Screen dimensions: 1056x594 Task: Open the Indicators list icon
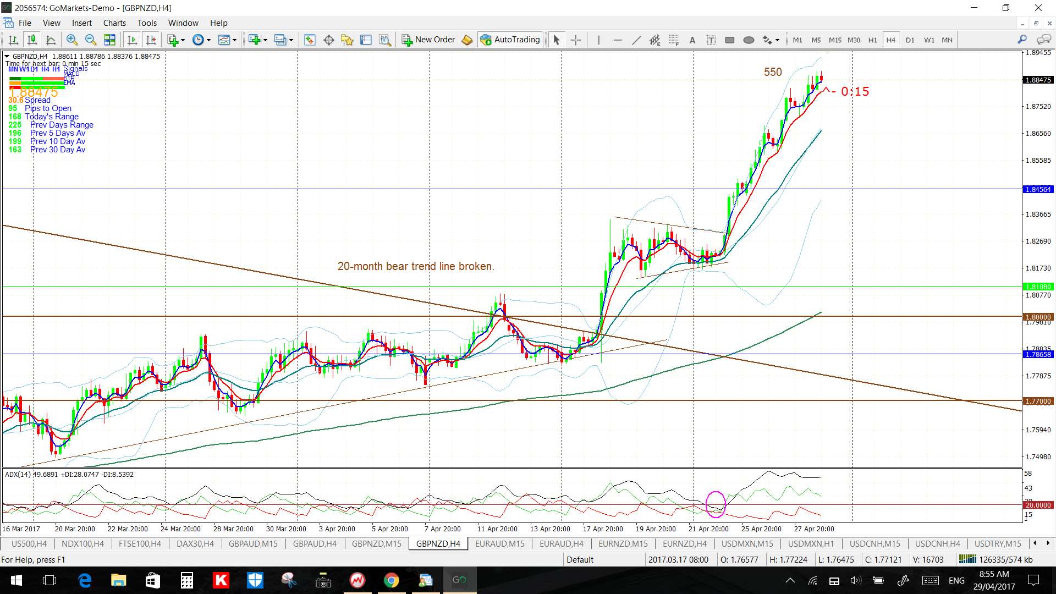[x=173, y=40]
